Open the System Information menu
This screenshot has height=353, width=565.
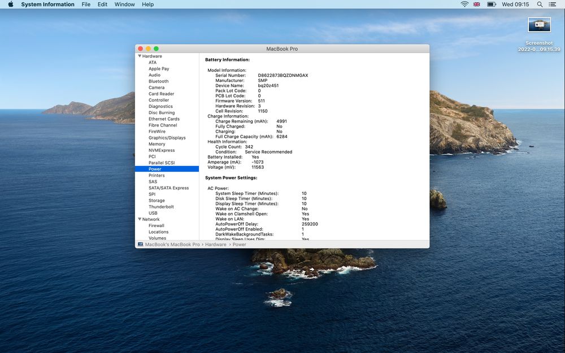[47, 5]
